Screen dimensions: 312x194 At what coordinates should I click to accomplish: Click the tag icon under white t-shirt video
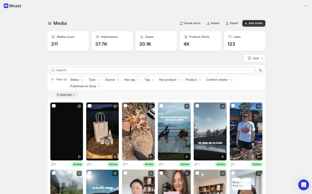click(x=232, y=164)
